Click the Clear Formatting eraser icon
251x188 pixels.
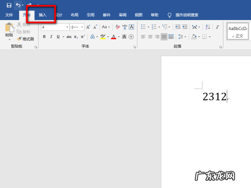click(x=118, y=27)
